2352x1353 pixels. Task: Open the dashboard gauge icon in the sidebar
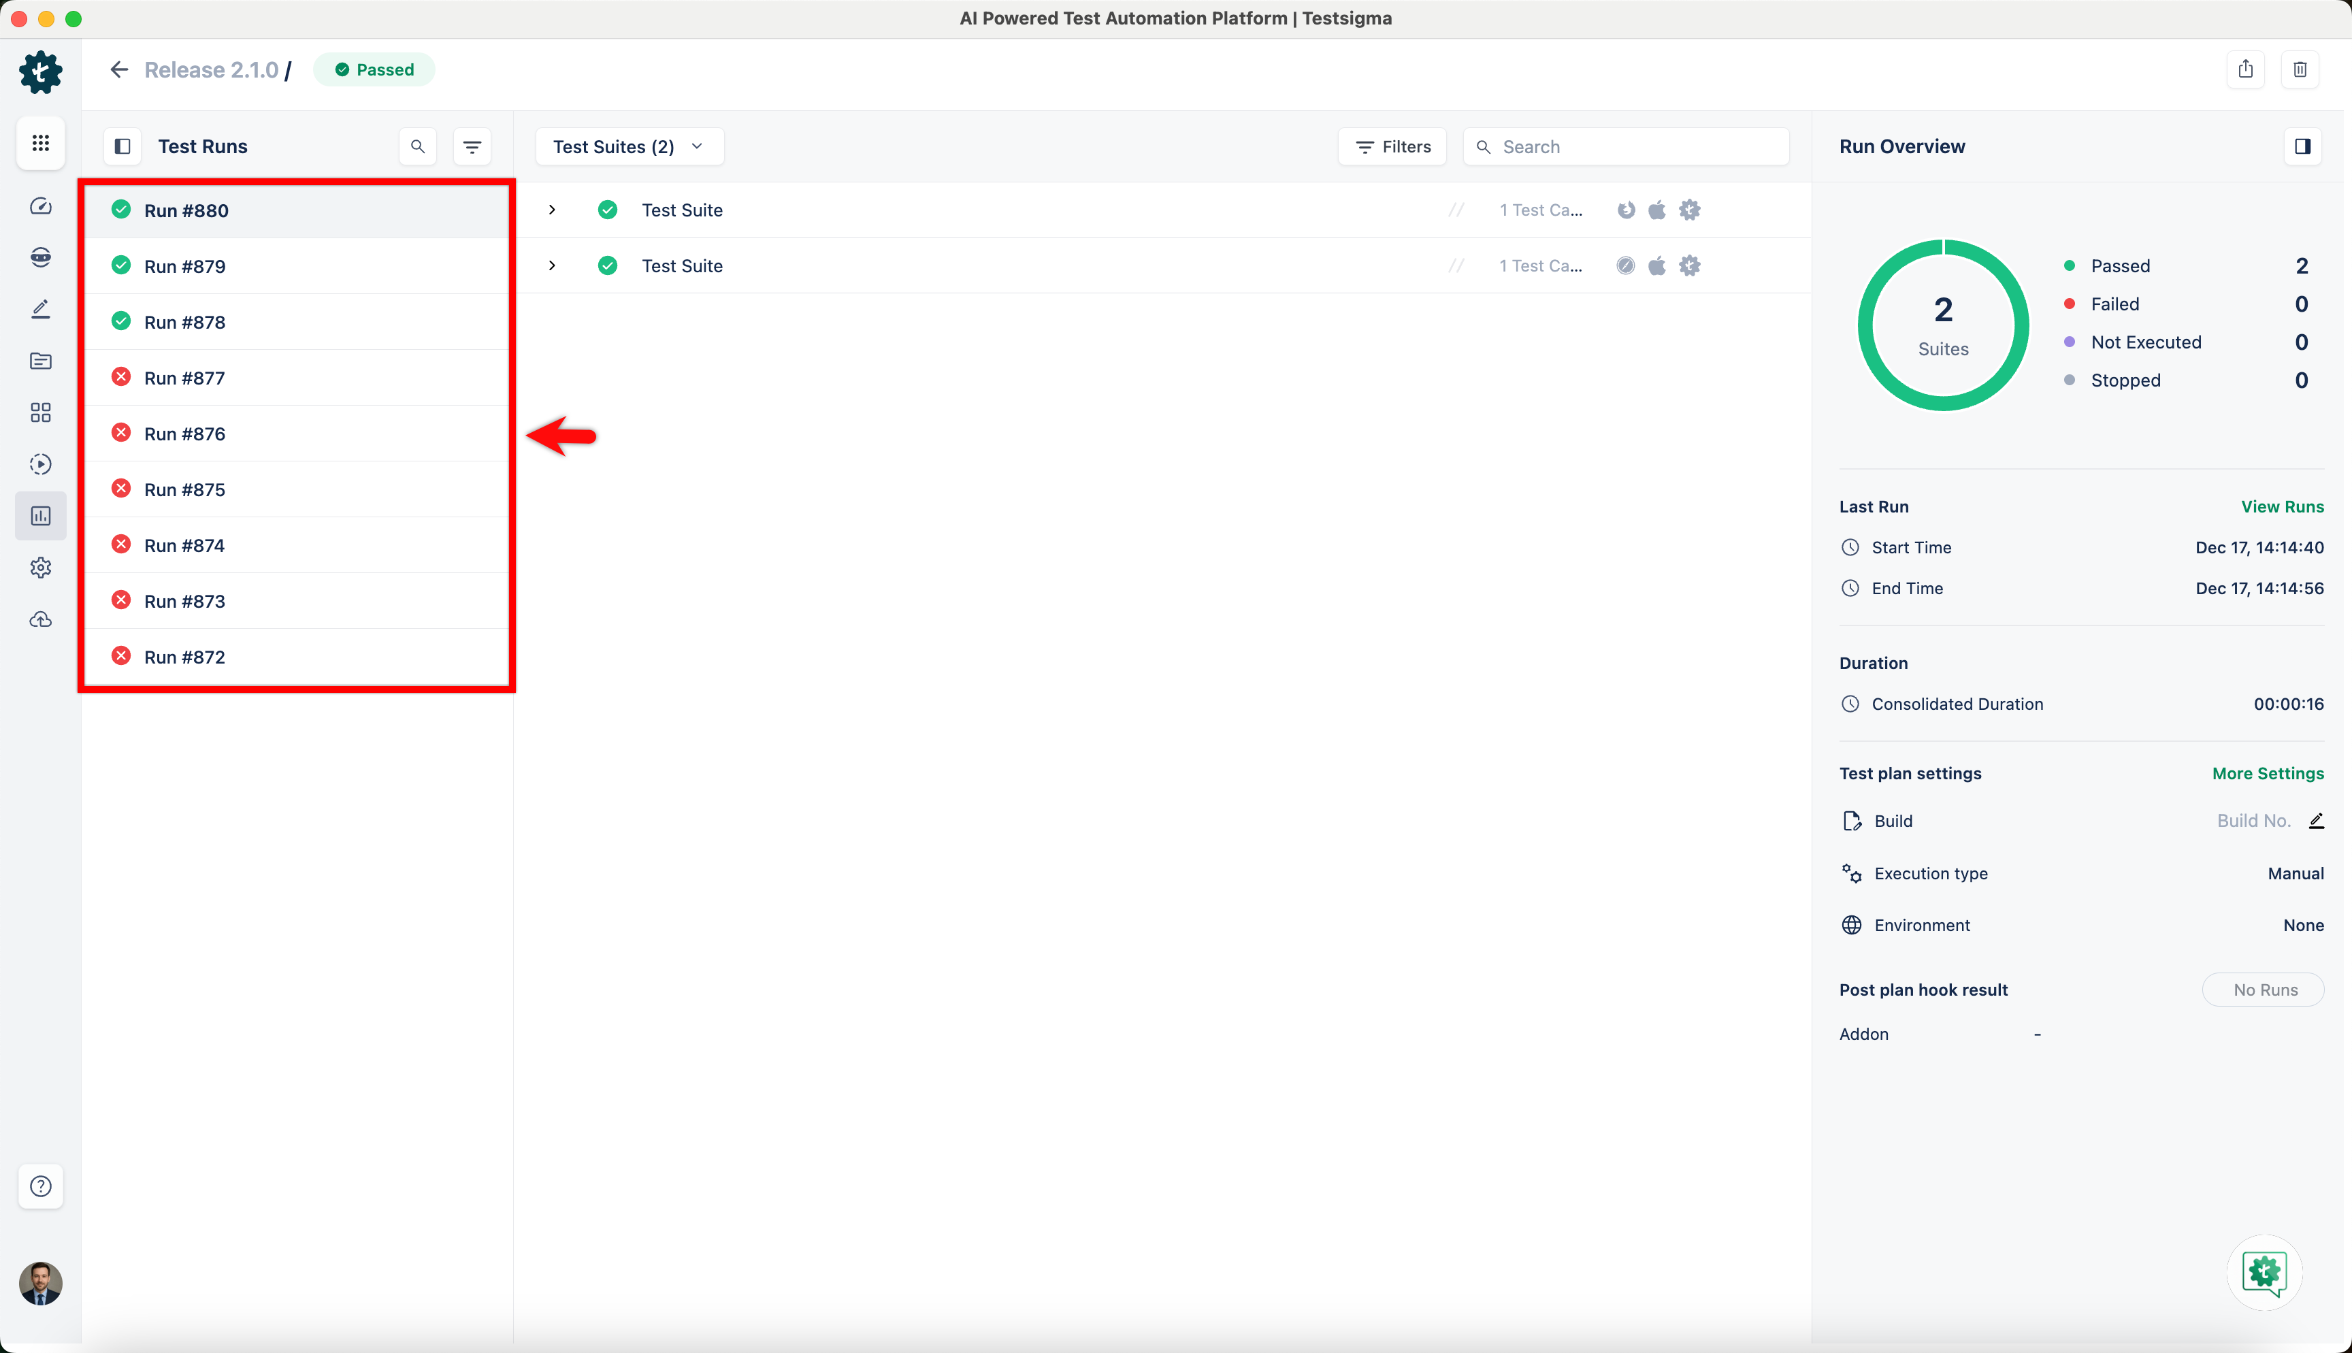point(41,206)
